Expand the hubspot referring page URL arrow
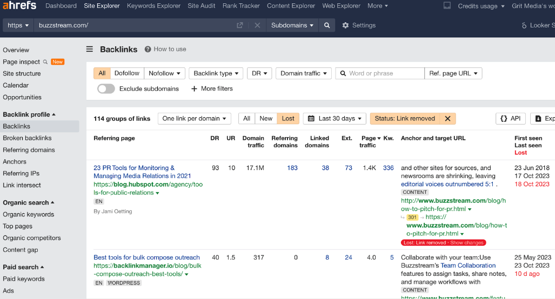This screenshot has width=555, height=299. pos(157,193)
